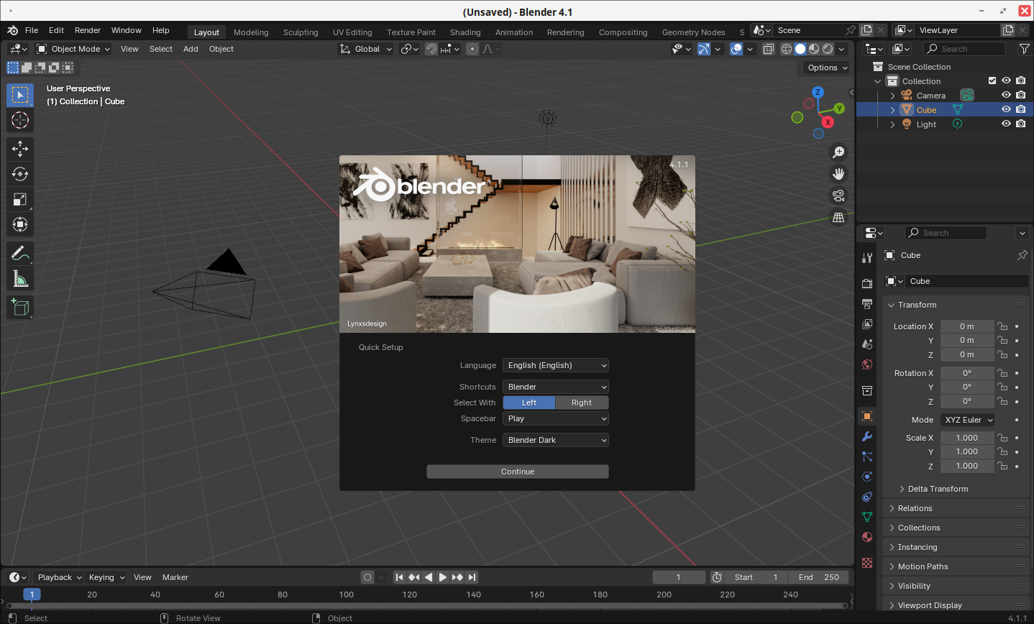This screenshot has width=1034, height=624.
Task: Click the current frame marker at 1
Action: [x=32, y=595]
